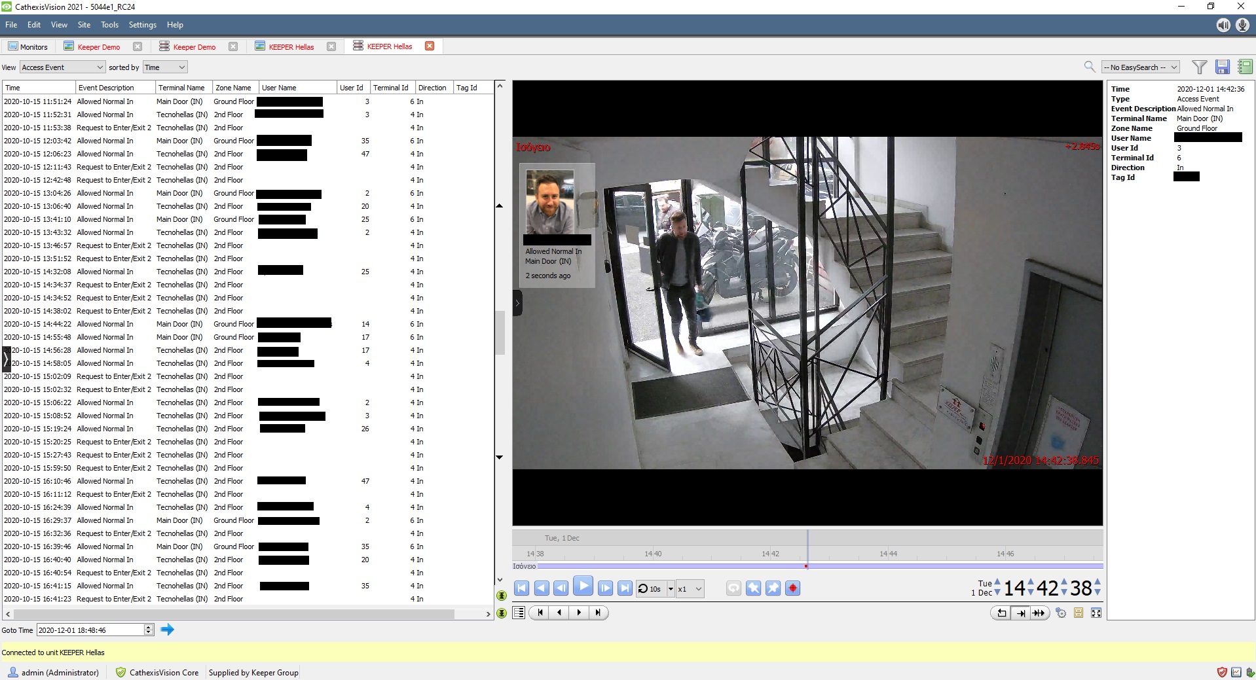Viewport: 1256px width, 680px height.
Task: Jump to end of recording
Action: (x=625, y=588)
